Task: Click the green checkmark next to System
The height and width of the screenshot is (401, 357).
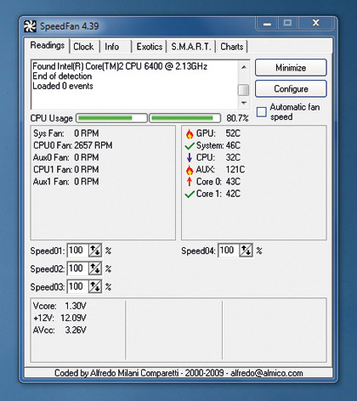Action: (190, 145)
